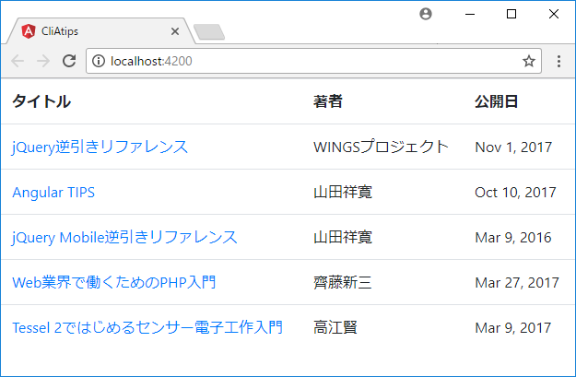This screenshot has height=377, width=576.
Task: View site information icon in address bar
Action: [99, 61]
